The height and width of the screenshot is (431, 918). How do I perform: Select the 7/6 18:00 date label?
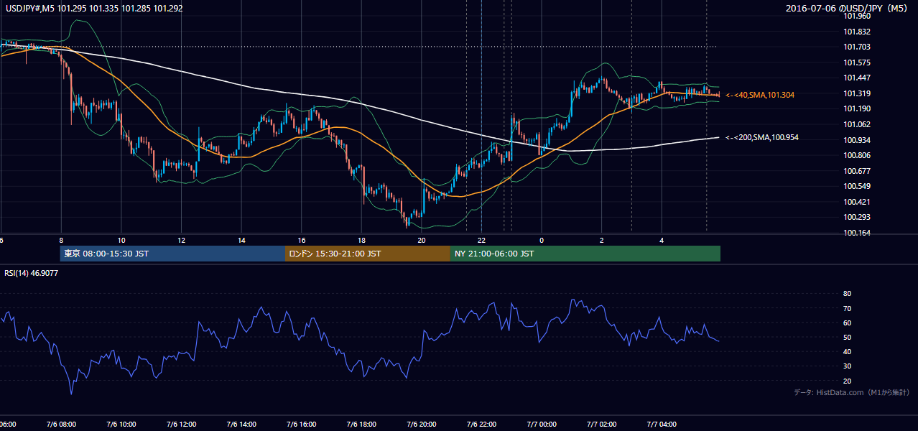(x=361, y=425)
